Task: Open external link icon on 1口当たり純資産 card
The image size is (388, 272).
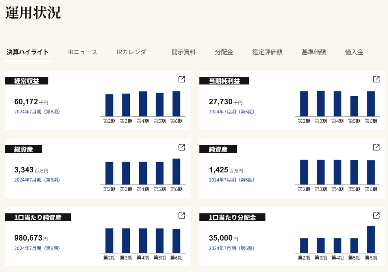Action: click(182, 216)
